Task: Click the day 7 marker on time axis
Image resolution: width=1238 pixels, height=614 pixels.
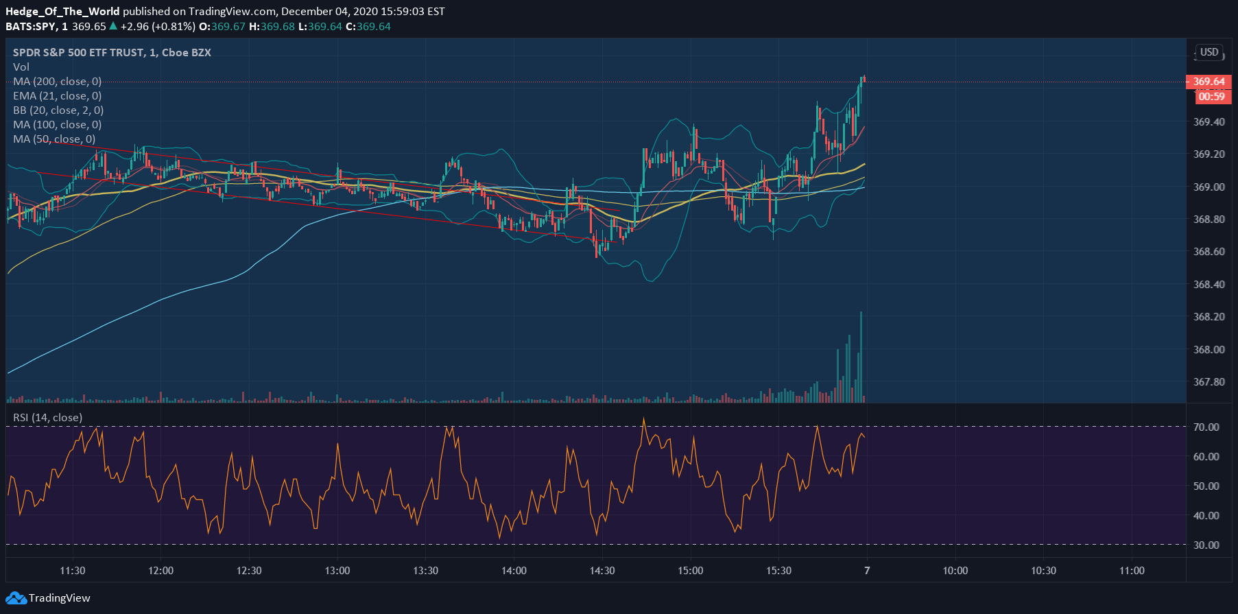Action: 867,571
